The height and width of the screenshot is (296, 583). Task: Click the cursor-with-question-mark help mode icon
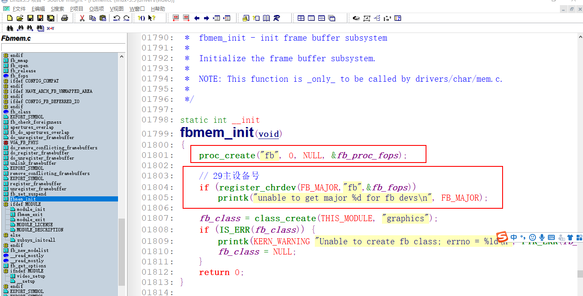tap(151, 18)
